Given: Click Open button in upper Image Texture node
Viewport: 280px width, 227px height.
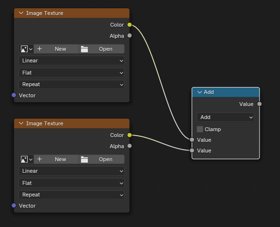Looking at the screenshot, I should [x=101, y=49].
